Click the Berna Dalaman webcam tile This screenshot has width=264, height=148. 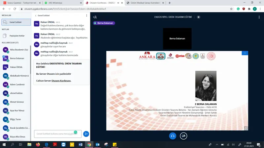point(177,38)
